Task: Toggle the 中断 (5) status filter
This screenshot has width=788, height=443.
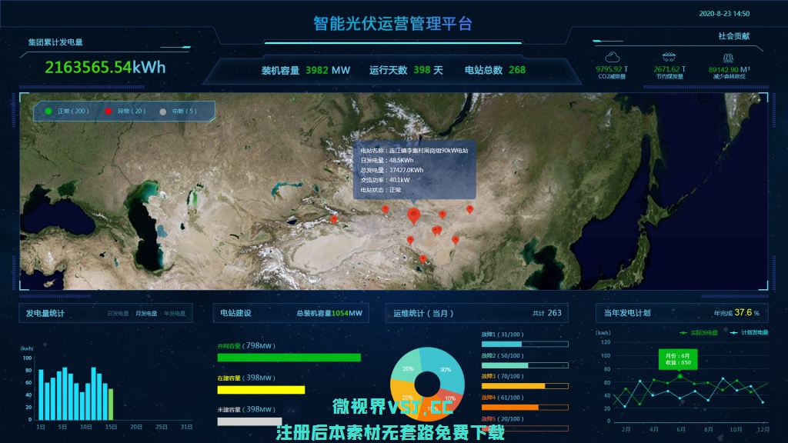Action: coord(178,112)
